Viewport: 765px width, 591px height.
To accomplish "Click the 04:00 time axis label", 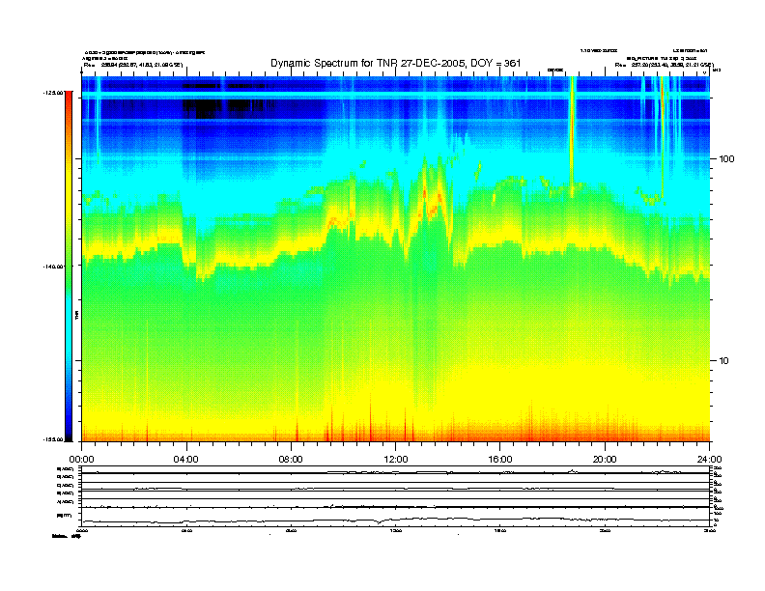I will click(x=186, y=460).
